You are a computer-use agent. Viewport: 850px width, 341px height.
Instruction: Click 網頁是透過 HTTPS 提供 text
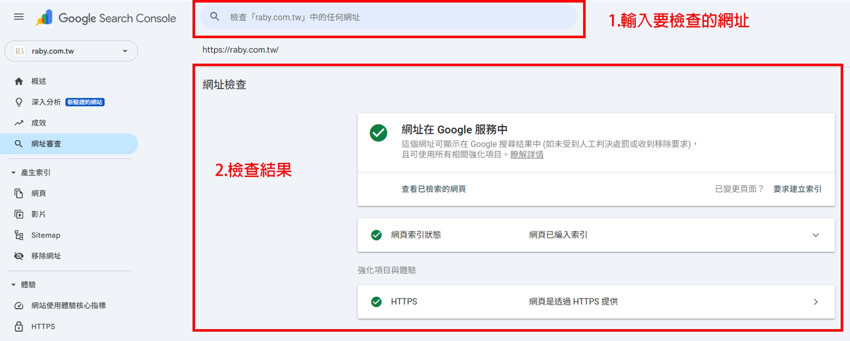point(573,302)
